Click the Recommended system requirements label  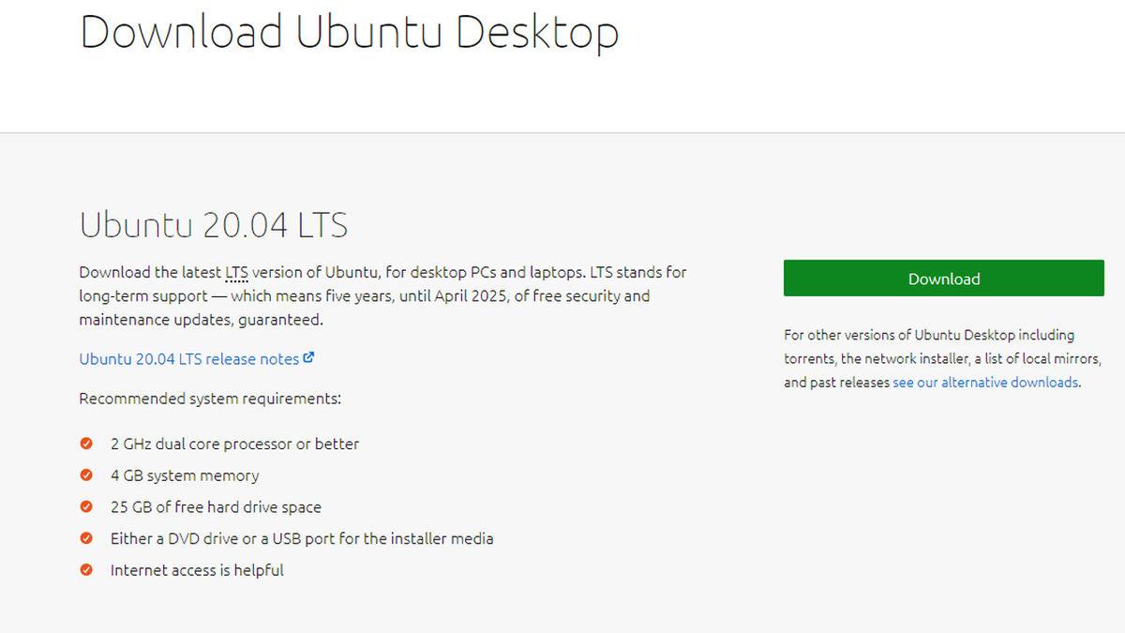pos(210,399)
